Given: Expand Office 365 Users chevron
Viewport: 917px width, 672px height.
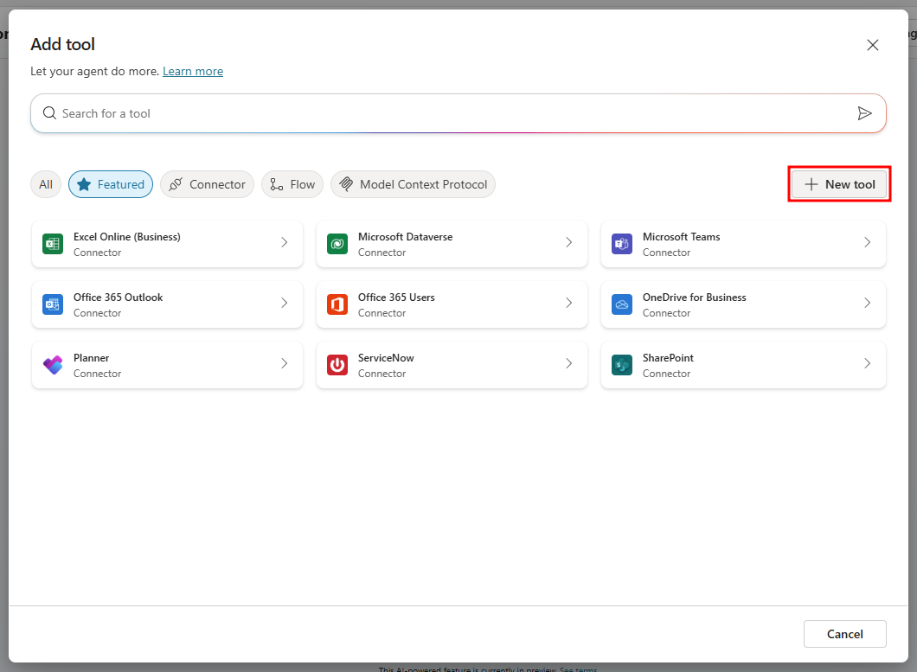Looking at the screenshot, I should [x=569, y=303].
